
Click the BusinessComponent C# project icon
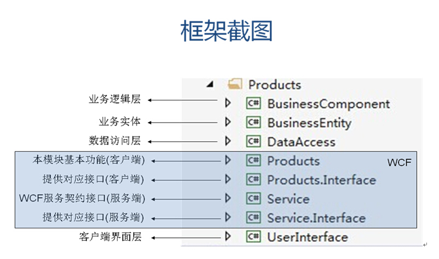pos(253,103)
